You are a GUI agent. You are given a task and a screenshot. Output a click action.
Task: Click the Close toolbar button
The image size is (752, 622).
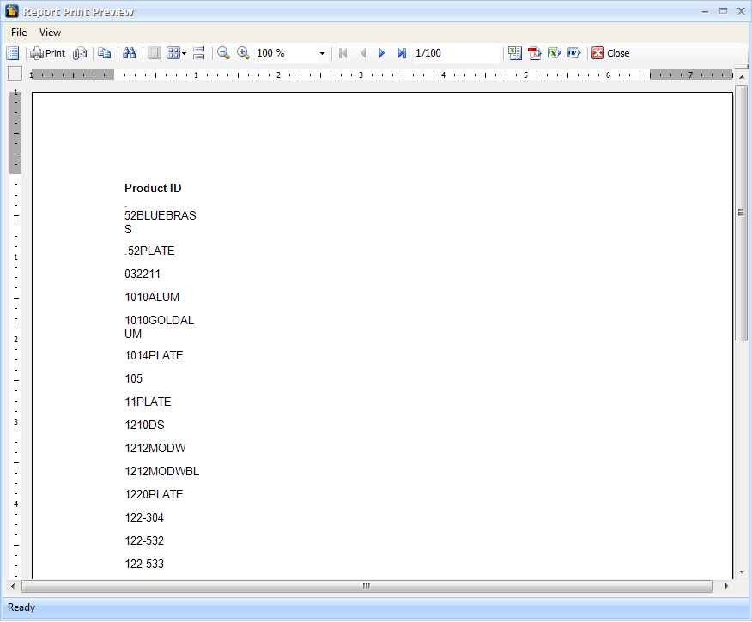[x=610, y=53]
